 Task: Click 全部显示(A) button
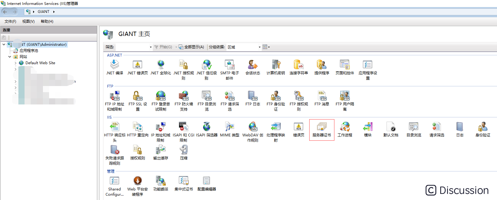[x=191, y=47]
